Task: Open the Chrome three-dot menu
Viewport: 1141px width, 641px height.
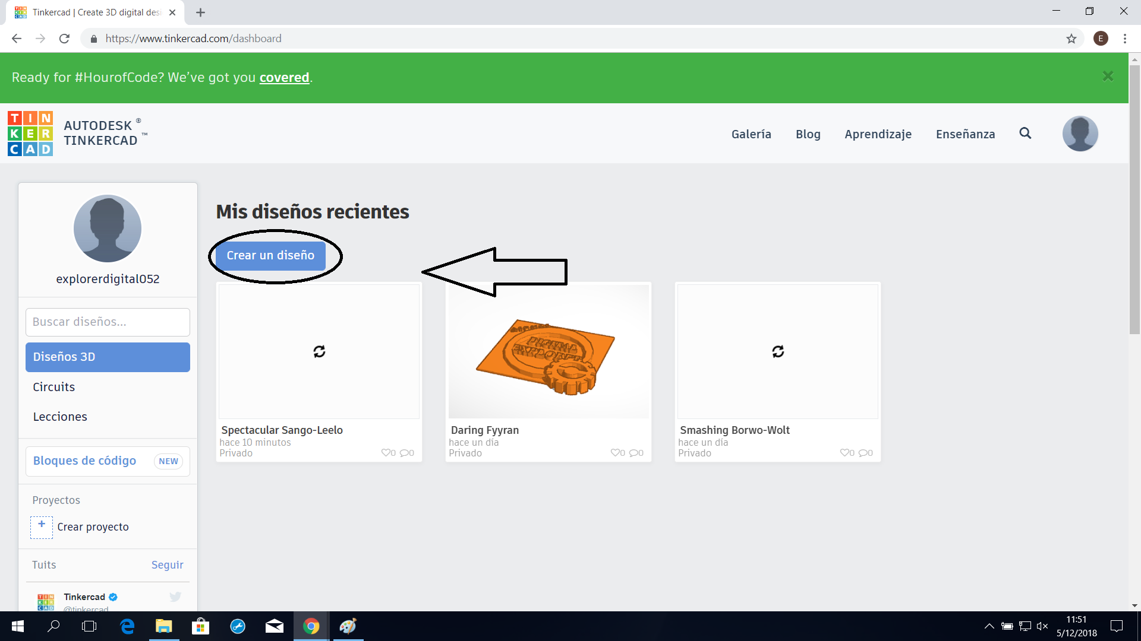Action: point(1124,39)
